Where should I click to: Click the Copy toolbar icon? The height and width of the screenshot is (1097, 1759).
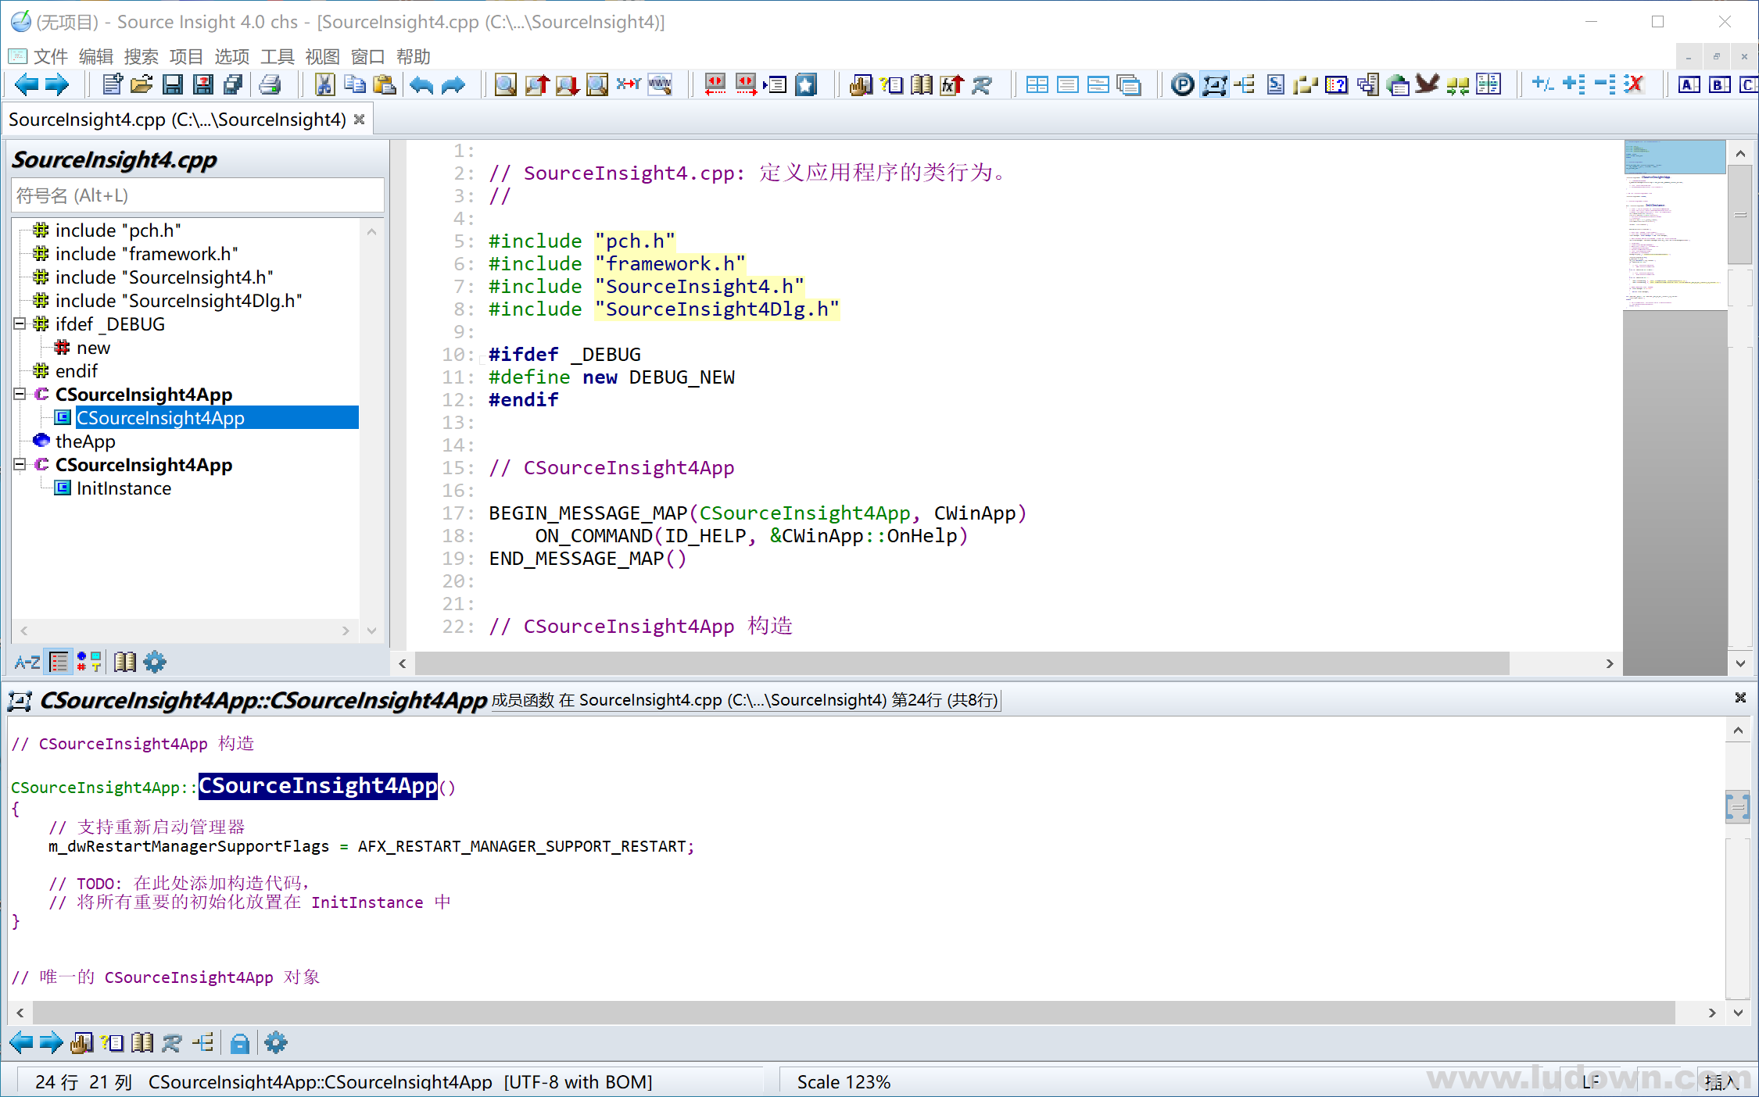(355, 84)
